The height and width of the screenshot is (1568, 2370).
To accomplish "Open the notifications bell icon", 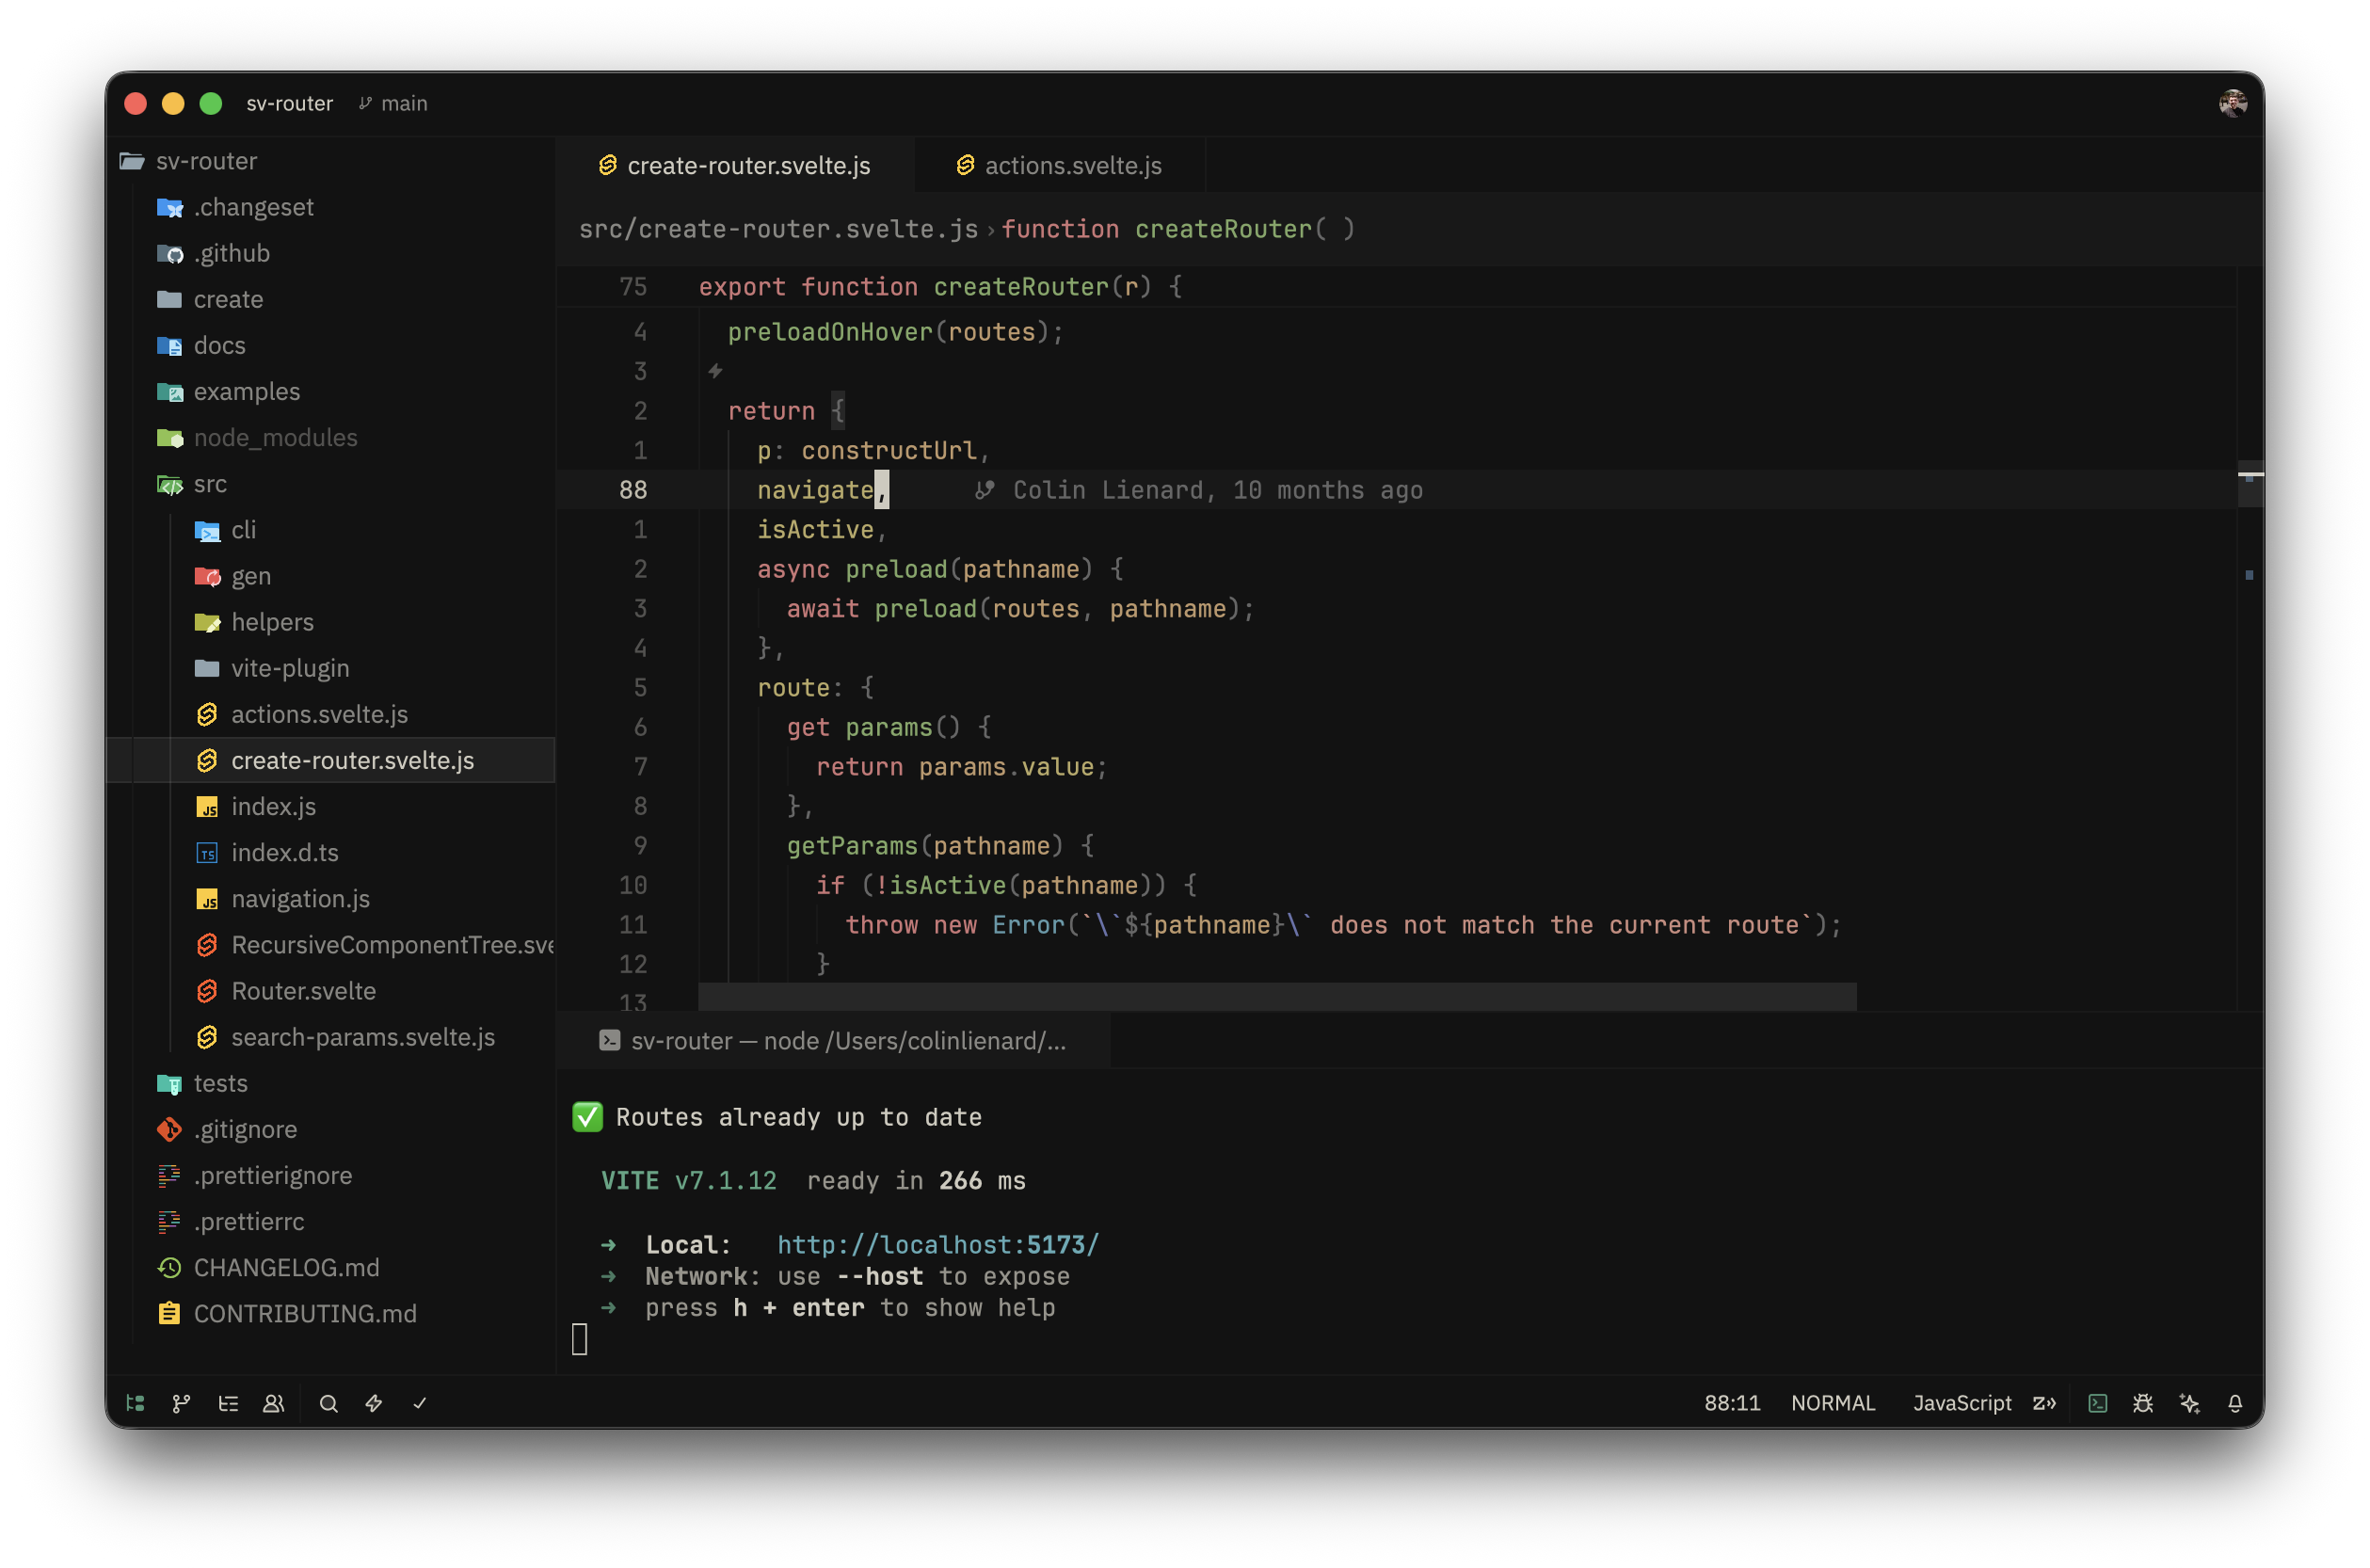I will click(2235, 1403).
